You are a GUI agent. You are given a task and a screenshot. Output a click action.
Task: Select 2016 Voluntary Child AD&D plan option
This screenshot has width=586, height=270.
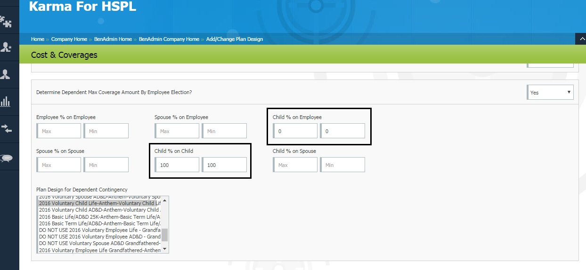99,210
